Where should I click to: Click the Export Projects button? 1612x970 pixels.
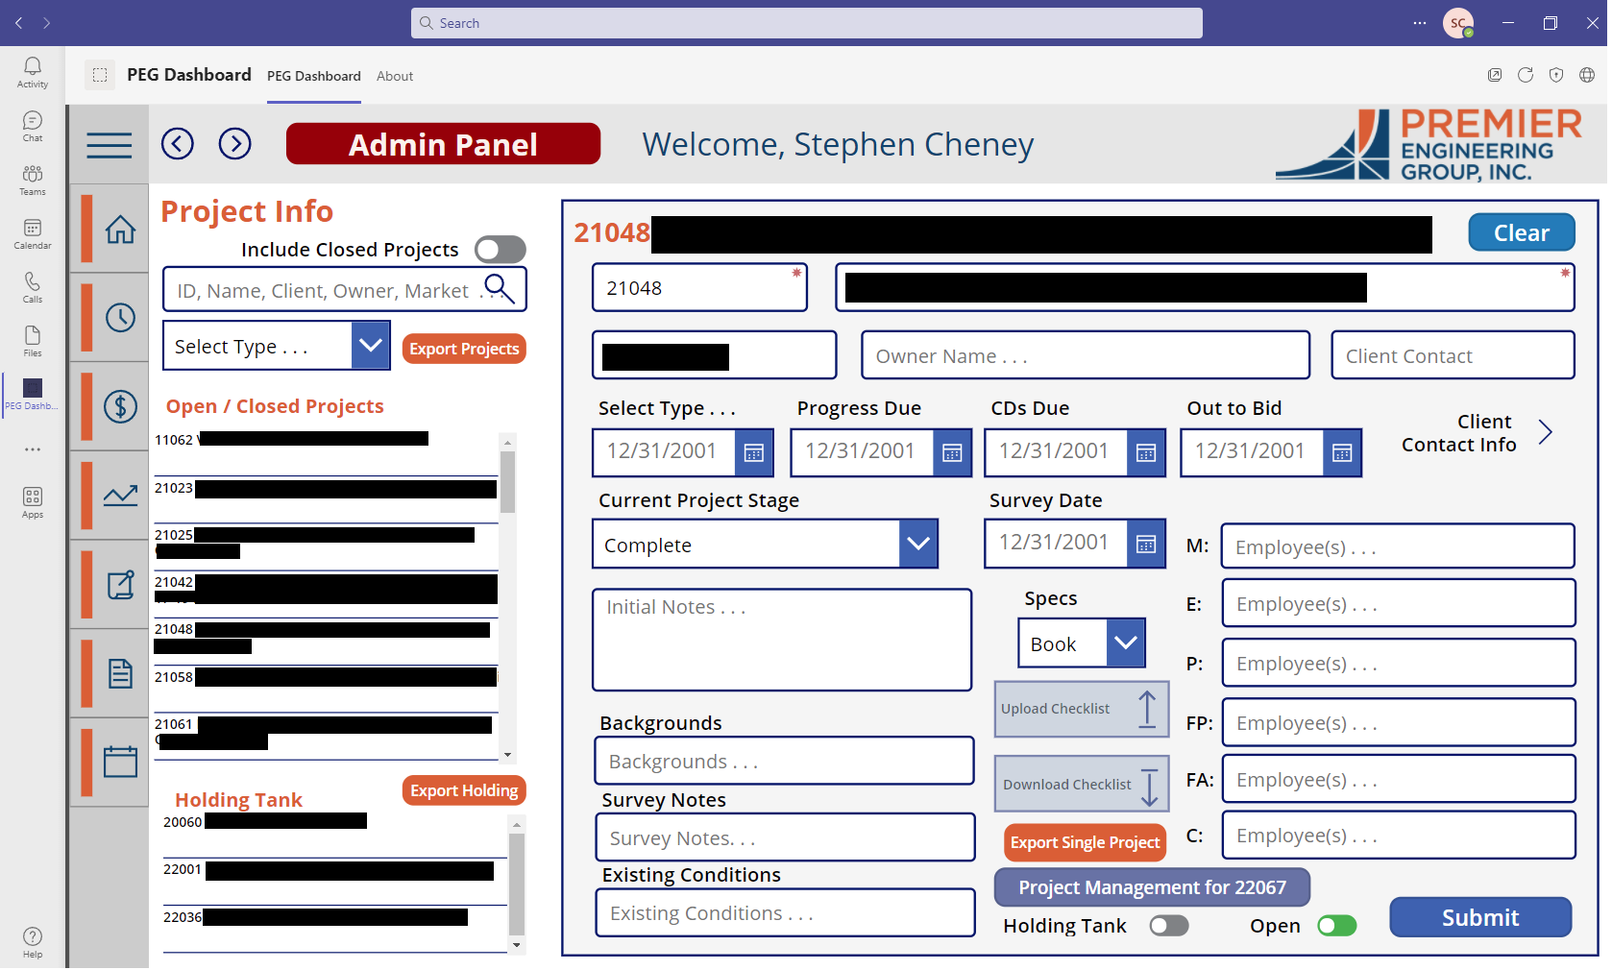point(464,348)
